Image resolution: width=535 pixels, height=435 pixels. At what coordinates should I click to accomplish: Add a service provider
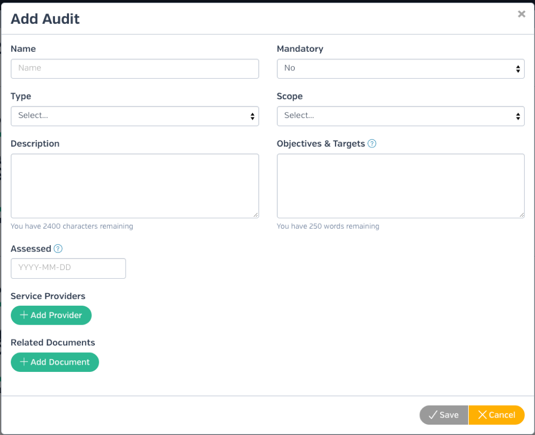[51, 315]
